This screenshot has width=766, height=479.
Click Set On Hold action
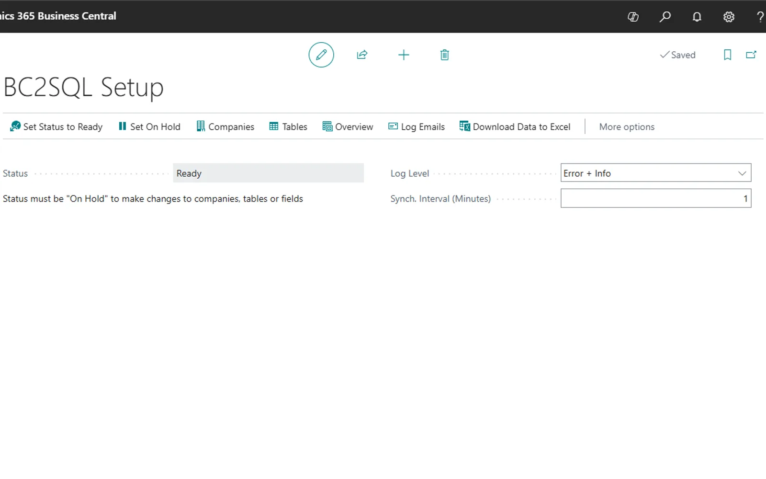[149, 126]
